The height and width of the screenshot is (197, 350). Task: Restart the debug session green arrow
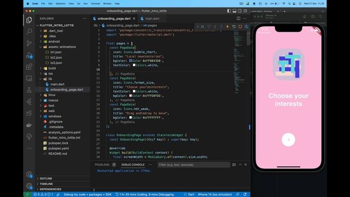click(x=234, y=27)
